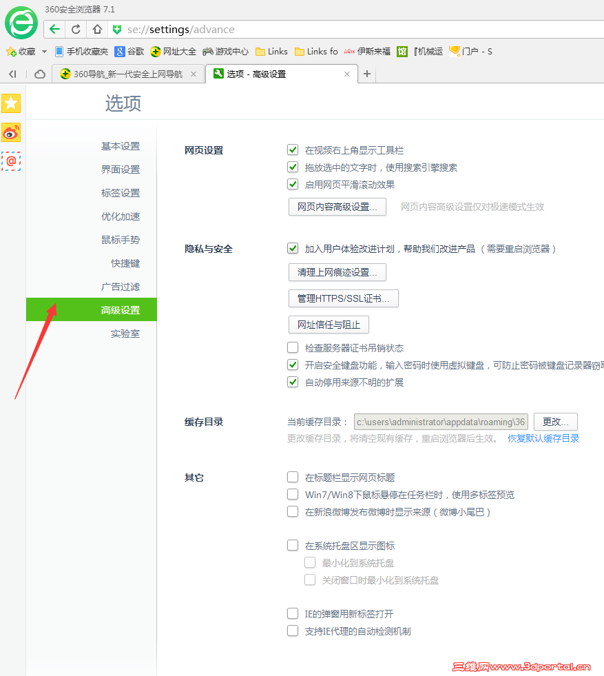Viewport: 604px width, 676px height.
Task: Click 网页内容高级设置 button
Action: 337,207
